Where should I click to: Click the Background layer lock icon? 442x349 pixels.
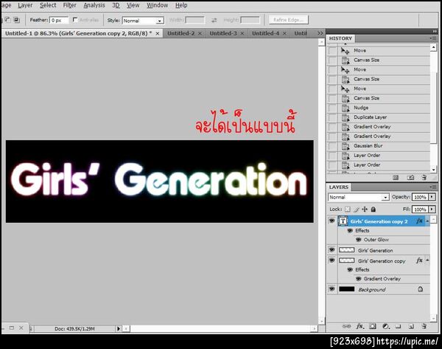click(421, 288)
